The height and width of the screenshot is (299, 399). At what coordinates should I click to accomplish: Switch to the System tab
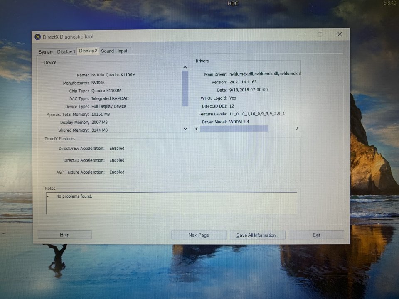pos(46,52)
